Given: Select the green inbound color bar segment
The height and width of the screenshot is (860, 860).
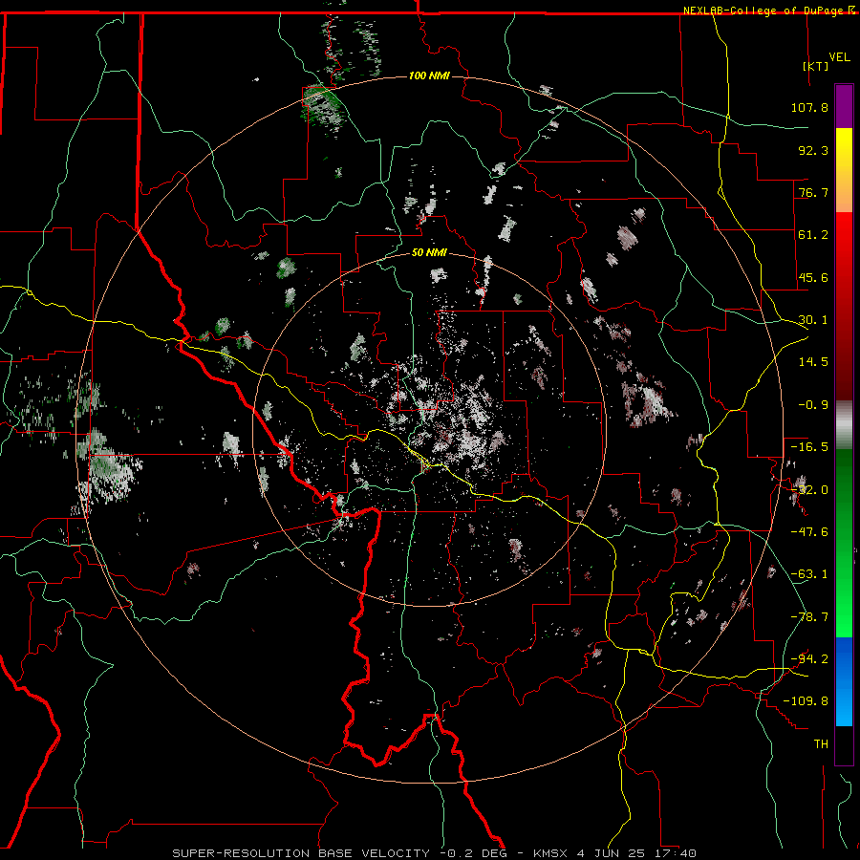Looking at the screenshot, I should tap(844, 543).
